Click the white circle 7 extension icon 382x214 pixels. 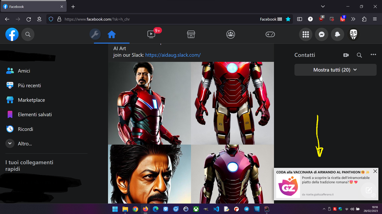[310, 19]
